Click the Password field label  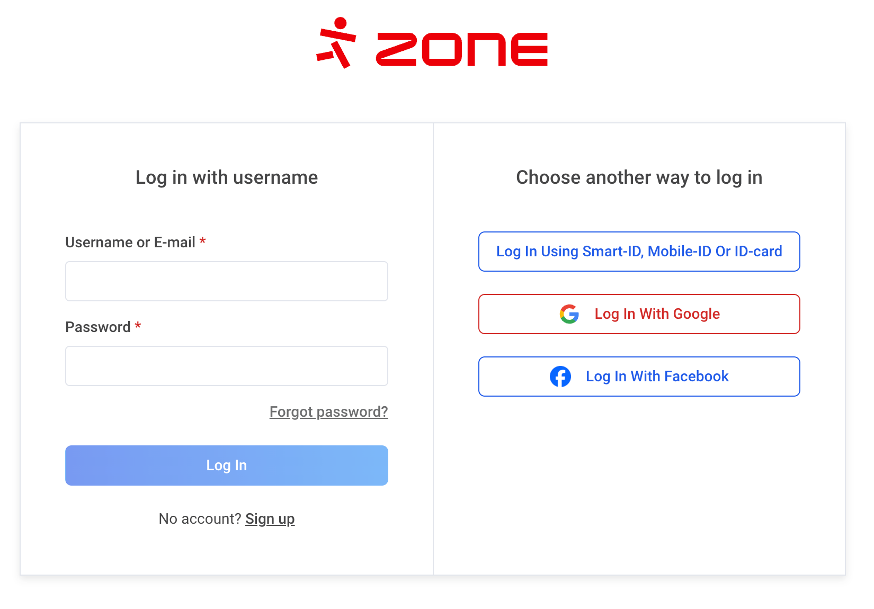pyautogui.click(x=98, y=327)
